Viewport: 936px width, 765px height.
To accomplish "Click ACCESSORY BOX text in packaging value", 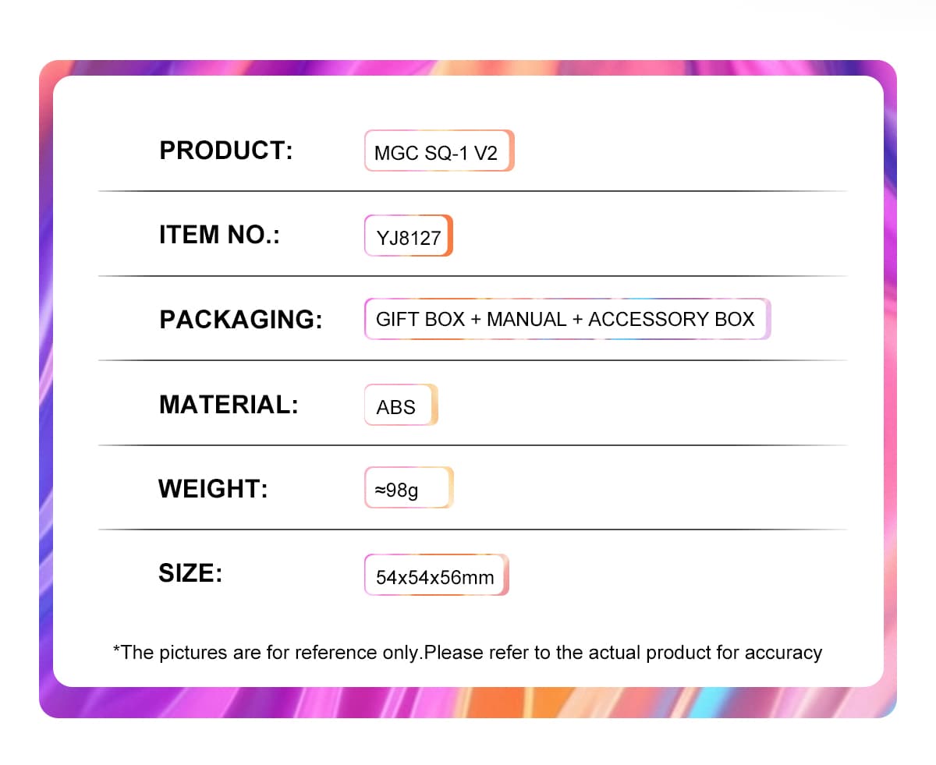I will (672, 319).
